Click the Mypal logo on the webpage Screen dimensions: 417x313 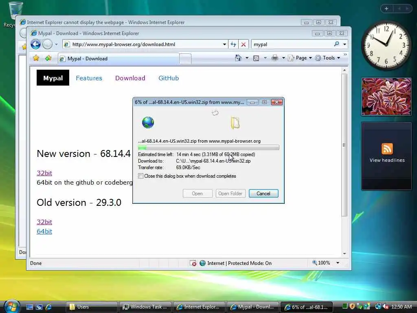[53, 78]
